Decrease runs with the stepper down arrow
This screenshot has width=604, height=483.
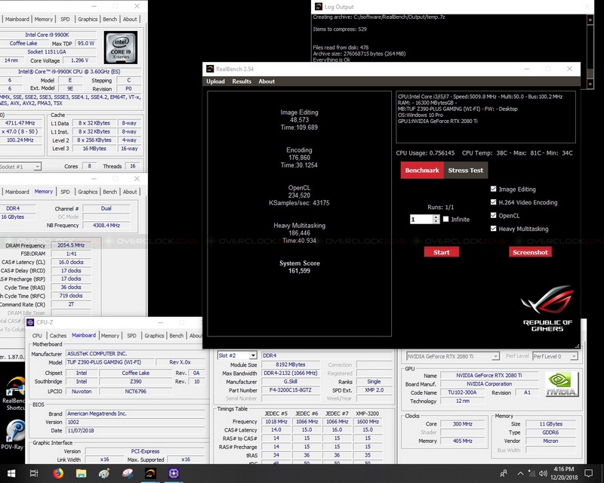[x=436, y=221]
